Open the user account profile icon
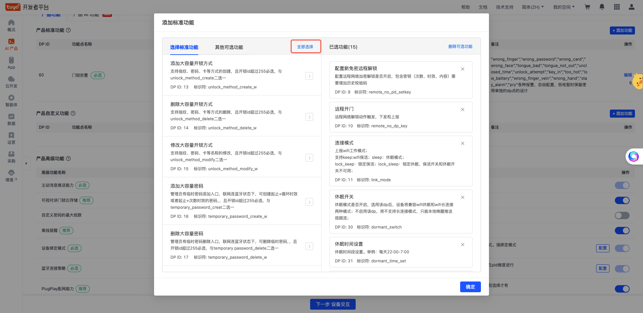 [x=631, y=7]
